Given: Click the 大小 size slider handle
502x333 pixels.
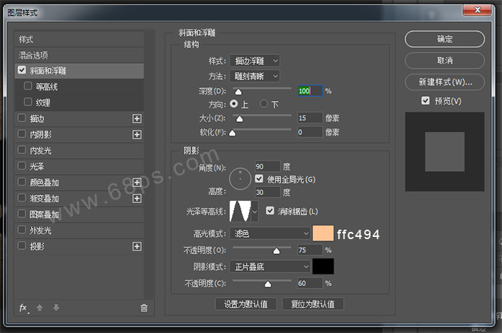Looking at the screenshot, I should tap(239, 119).
